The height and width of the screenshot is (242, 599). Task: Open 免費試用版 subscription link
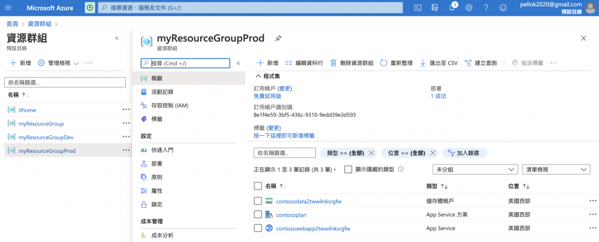pyautogui.click(x=267, y=96)
